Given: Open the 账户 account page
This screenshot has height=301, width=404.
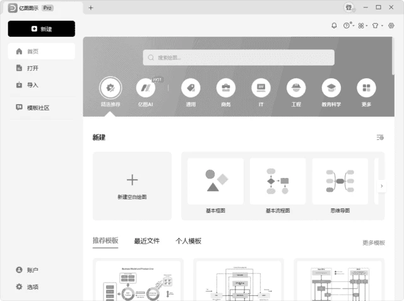Looking at the screenshot, I should 27,270.
